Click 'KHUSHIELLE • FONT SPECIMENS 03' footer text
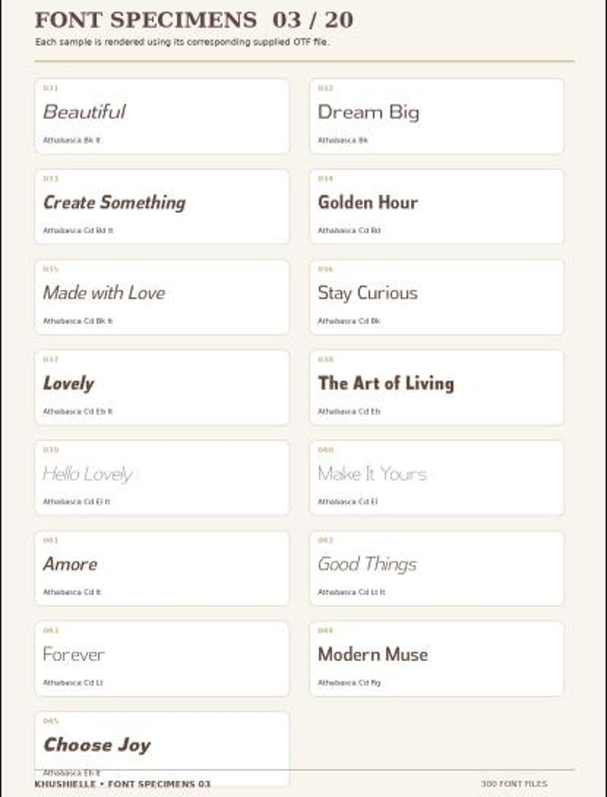 122,784
